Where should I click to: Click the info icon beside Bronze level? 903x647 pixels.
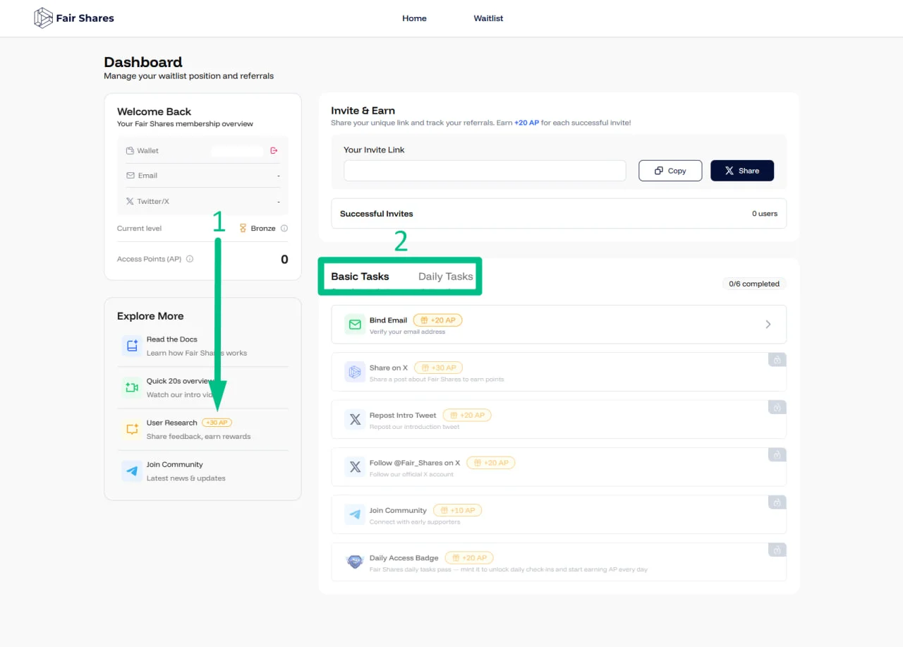pyautogui.click(x=284, y=228)
